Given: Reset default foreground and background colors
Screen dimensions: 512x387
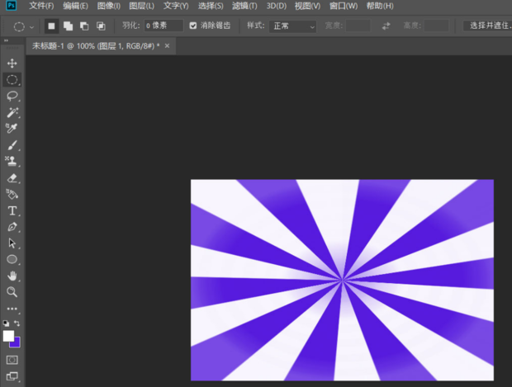Looking at the screenshot, I should (7, 323).
